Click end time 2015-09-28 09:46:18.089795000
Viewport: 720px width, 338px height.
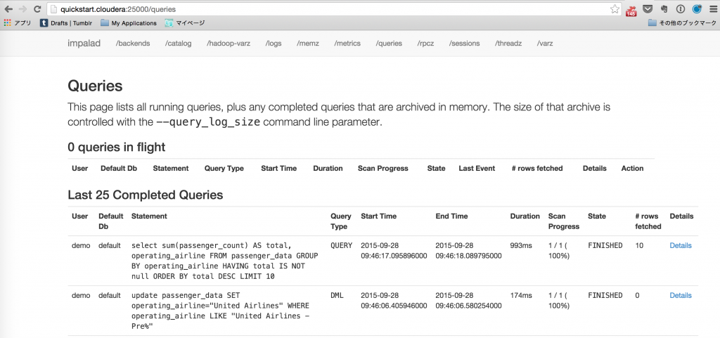(469, 250)
